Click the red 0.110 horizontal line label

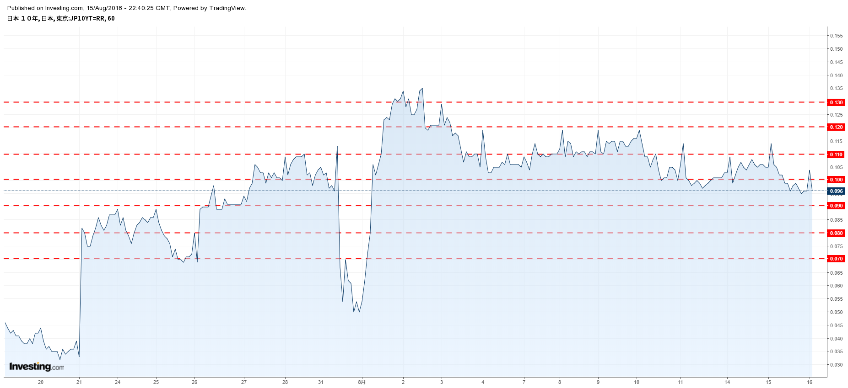click(x=836, y=154)
